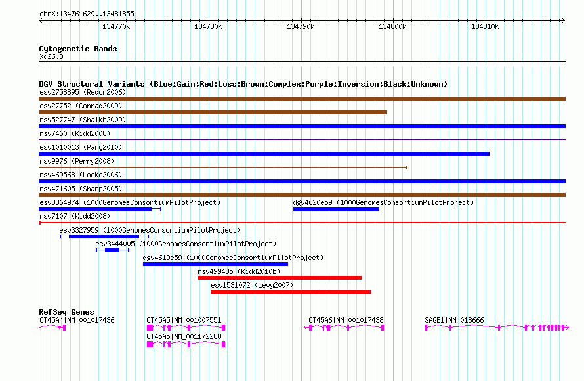This screenshot has width=584, height=381.
Task: Open the nsv469568 (Locke2006) label
Action: [x=81, y=175]
